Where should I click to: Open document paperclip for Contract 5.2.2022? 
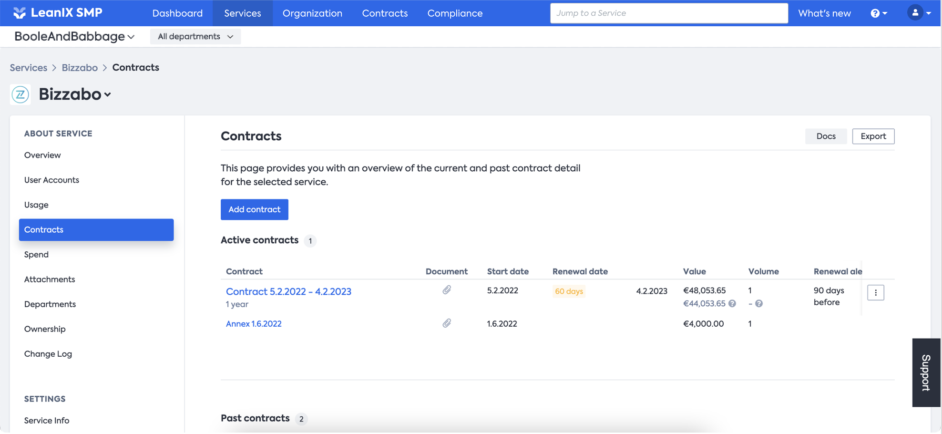pyautogui.click(x=447, y=290)
